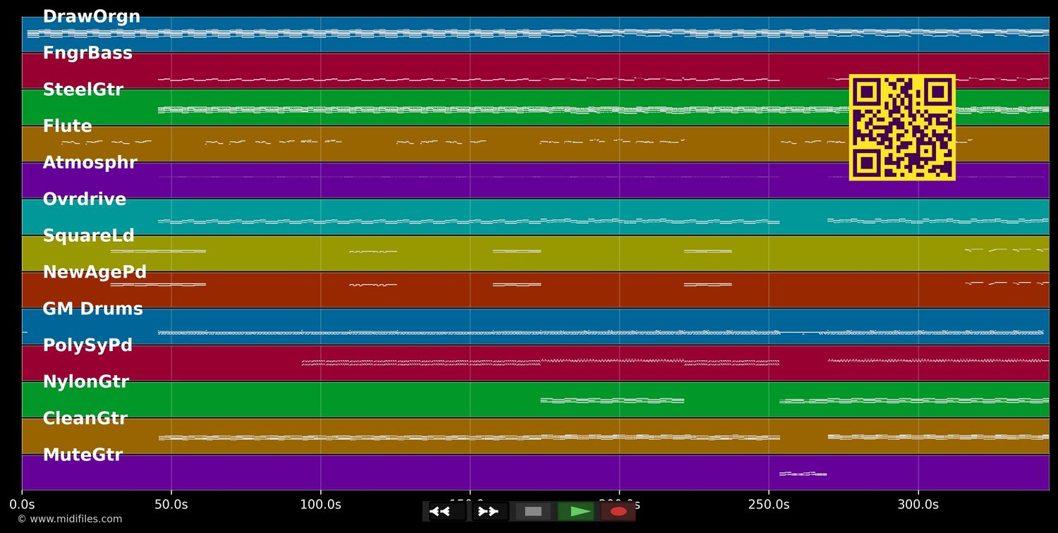Select the DrawOrgn track label

click(x=92, y=16)
